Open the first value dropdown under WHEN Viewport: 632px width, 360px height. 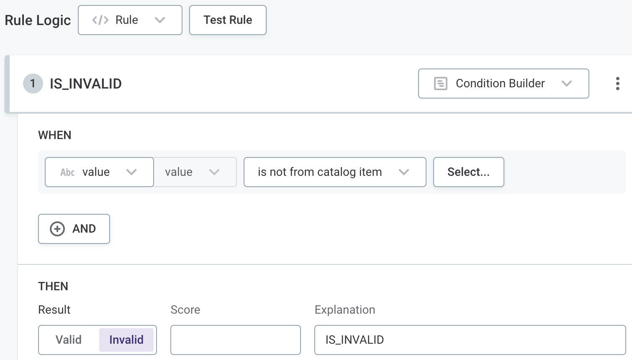coord(99,172)
